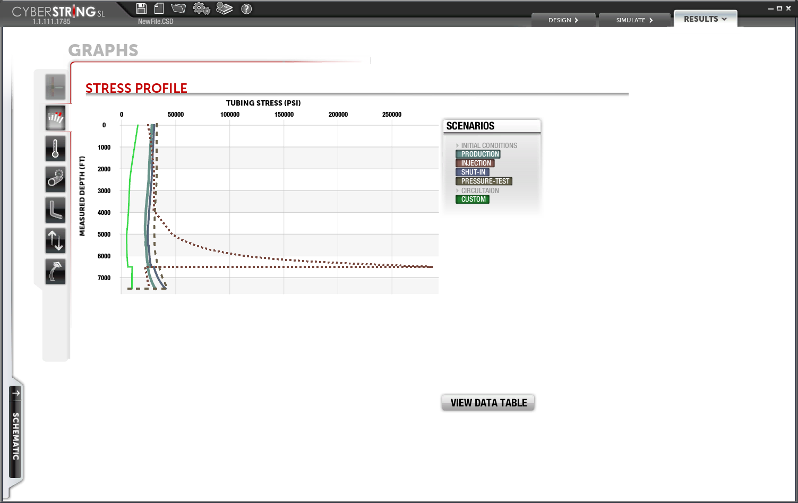Open the RESULTS dropdown tab
This screenshot has width=798, height=503.
point(705,19)
